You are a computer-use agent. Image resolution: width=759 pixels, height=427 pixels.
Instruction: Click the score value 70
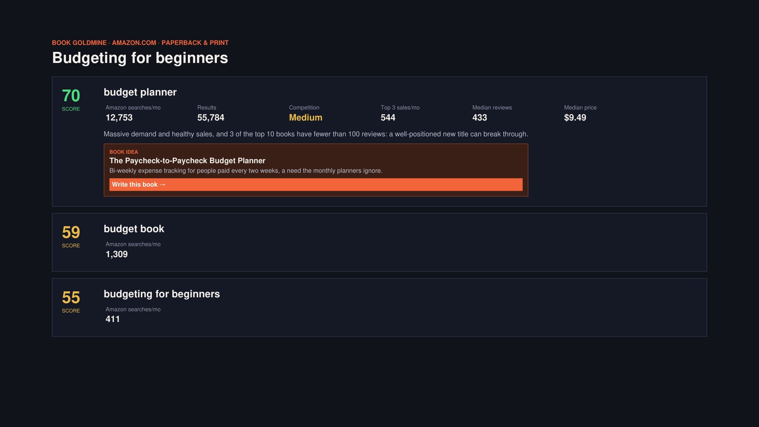pyautogui.click(x=71, y=96)
